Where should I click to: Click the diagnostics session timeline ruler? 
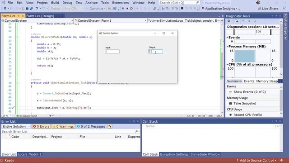252,32
